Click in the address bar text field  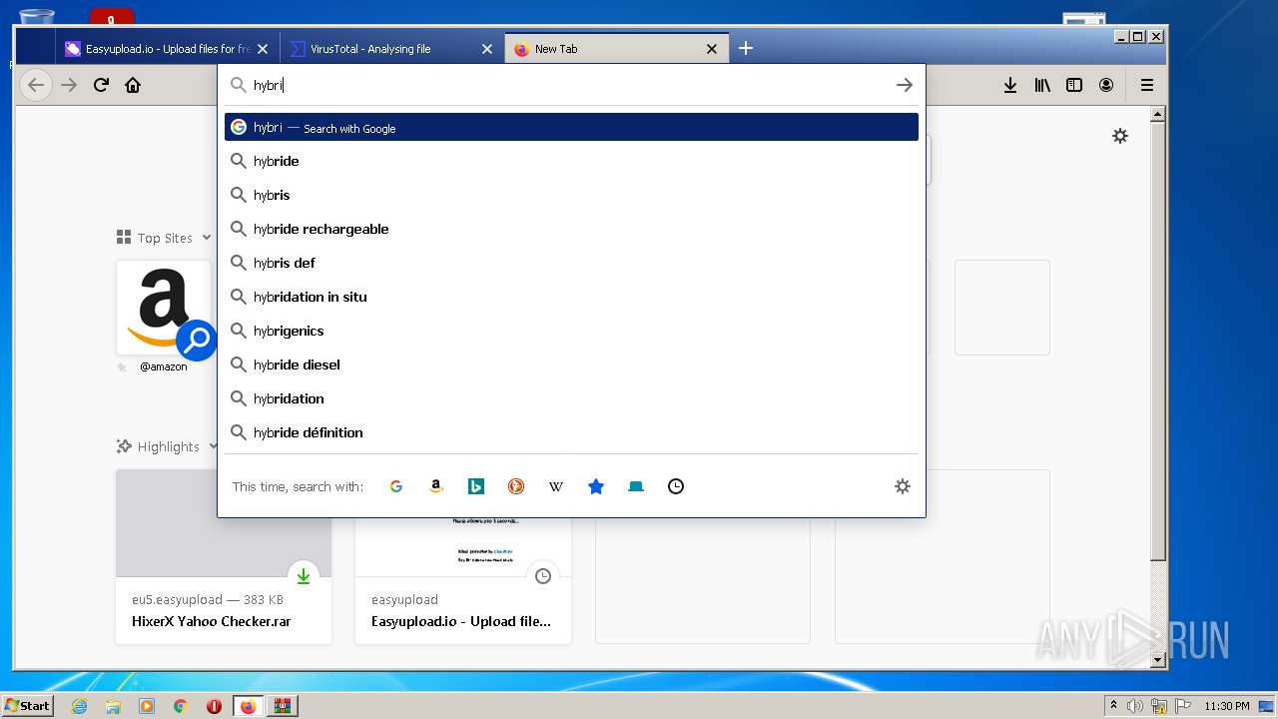pyautogui.click(x=569, y=85)
